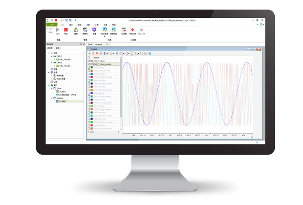Expand the DBC_Test.dbc entry under CAN 2
The width and height of the screenshot is (303, 205).
(56, 65)
